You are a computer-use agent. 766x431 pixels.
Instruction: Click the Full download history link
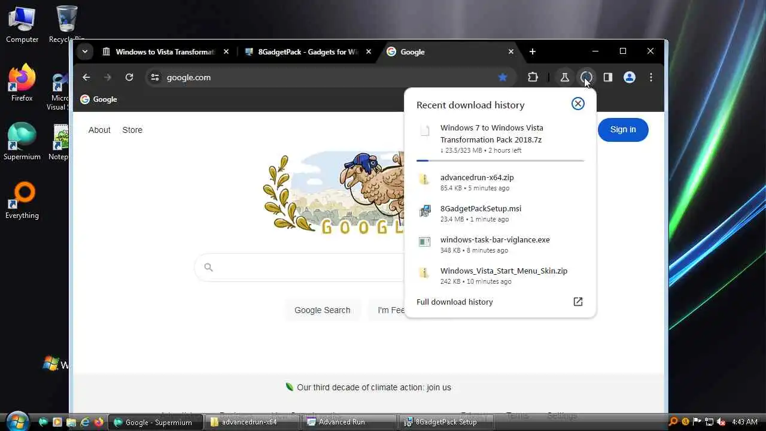pos(455,302)
